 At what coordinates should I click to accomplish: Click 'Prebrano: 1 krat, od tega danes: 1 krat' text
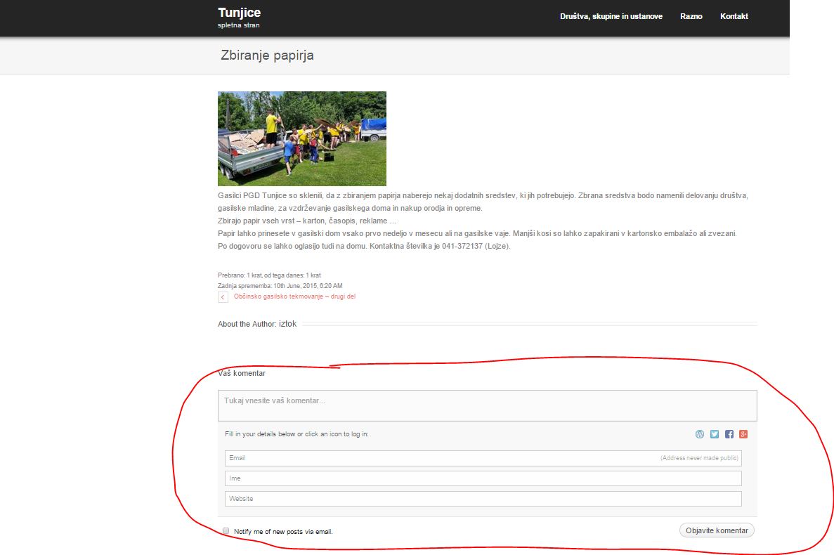point(269,275)
